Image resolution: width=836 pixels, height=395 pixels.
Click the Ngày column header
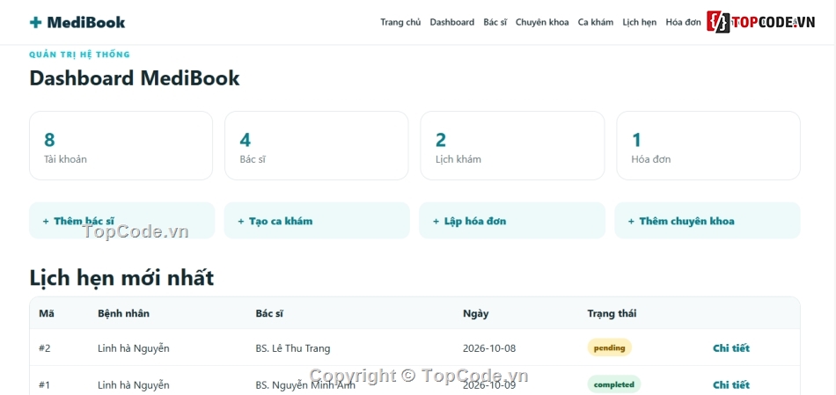[475, 313]
